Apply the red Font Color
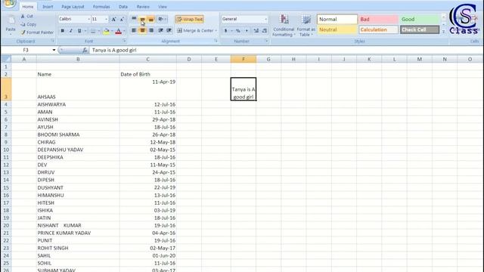484x272 pixels. (118, 30)
